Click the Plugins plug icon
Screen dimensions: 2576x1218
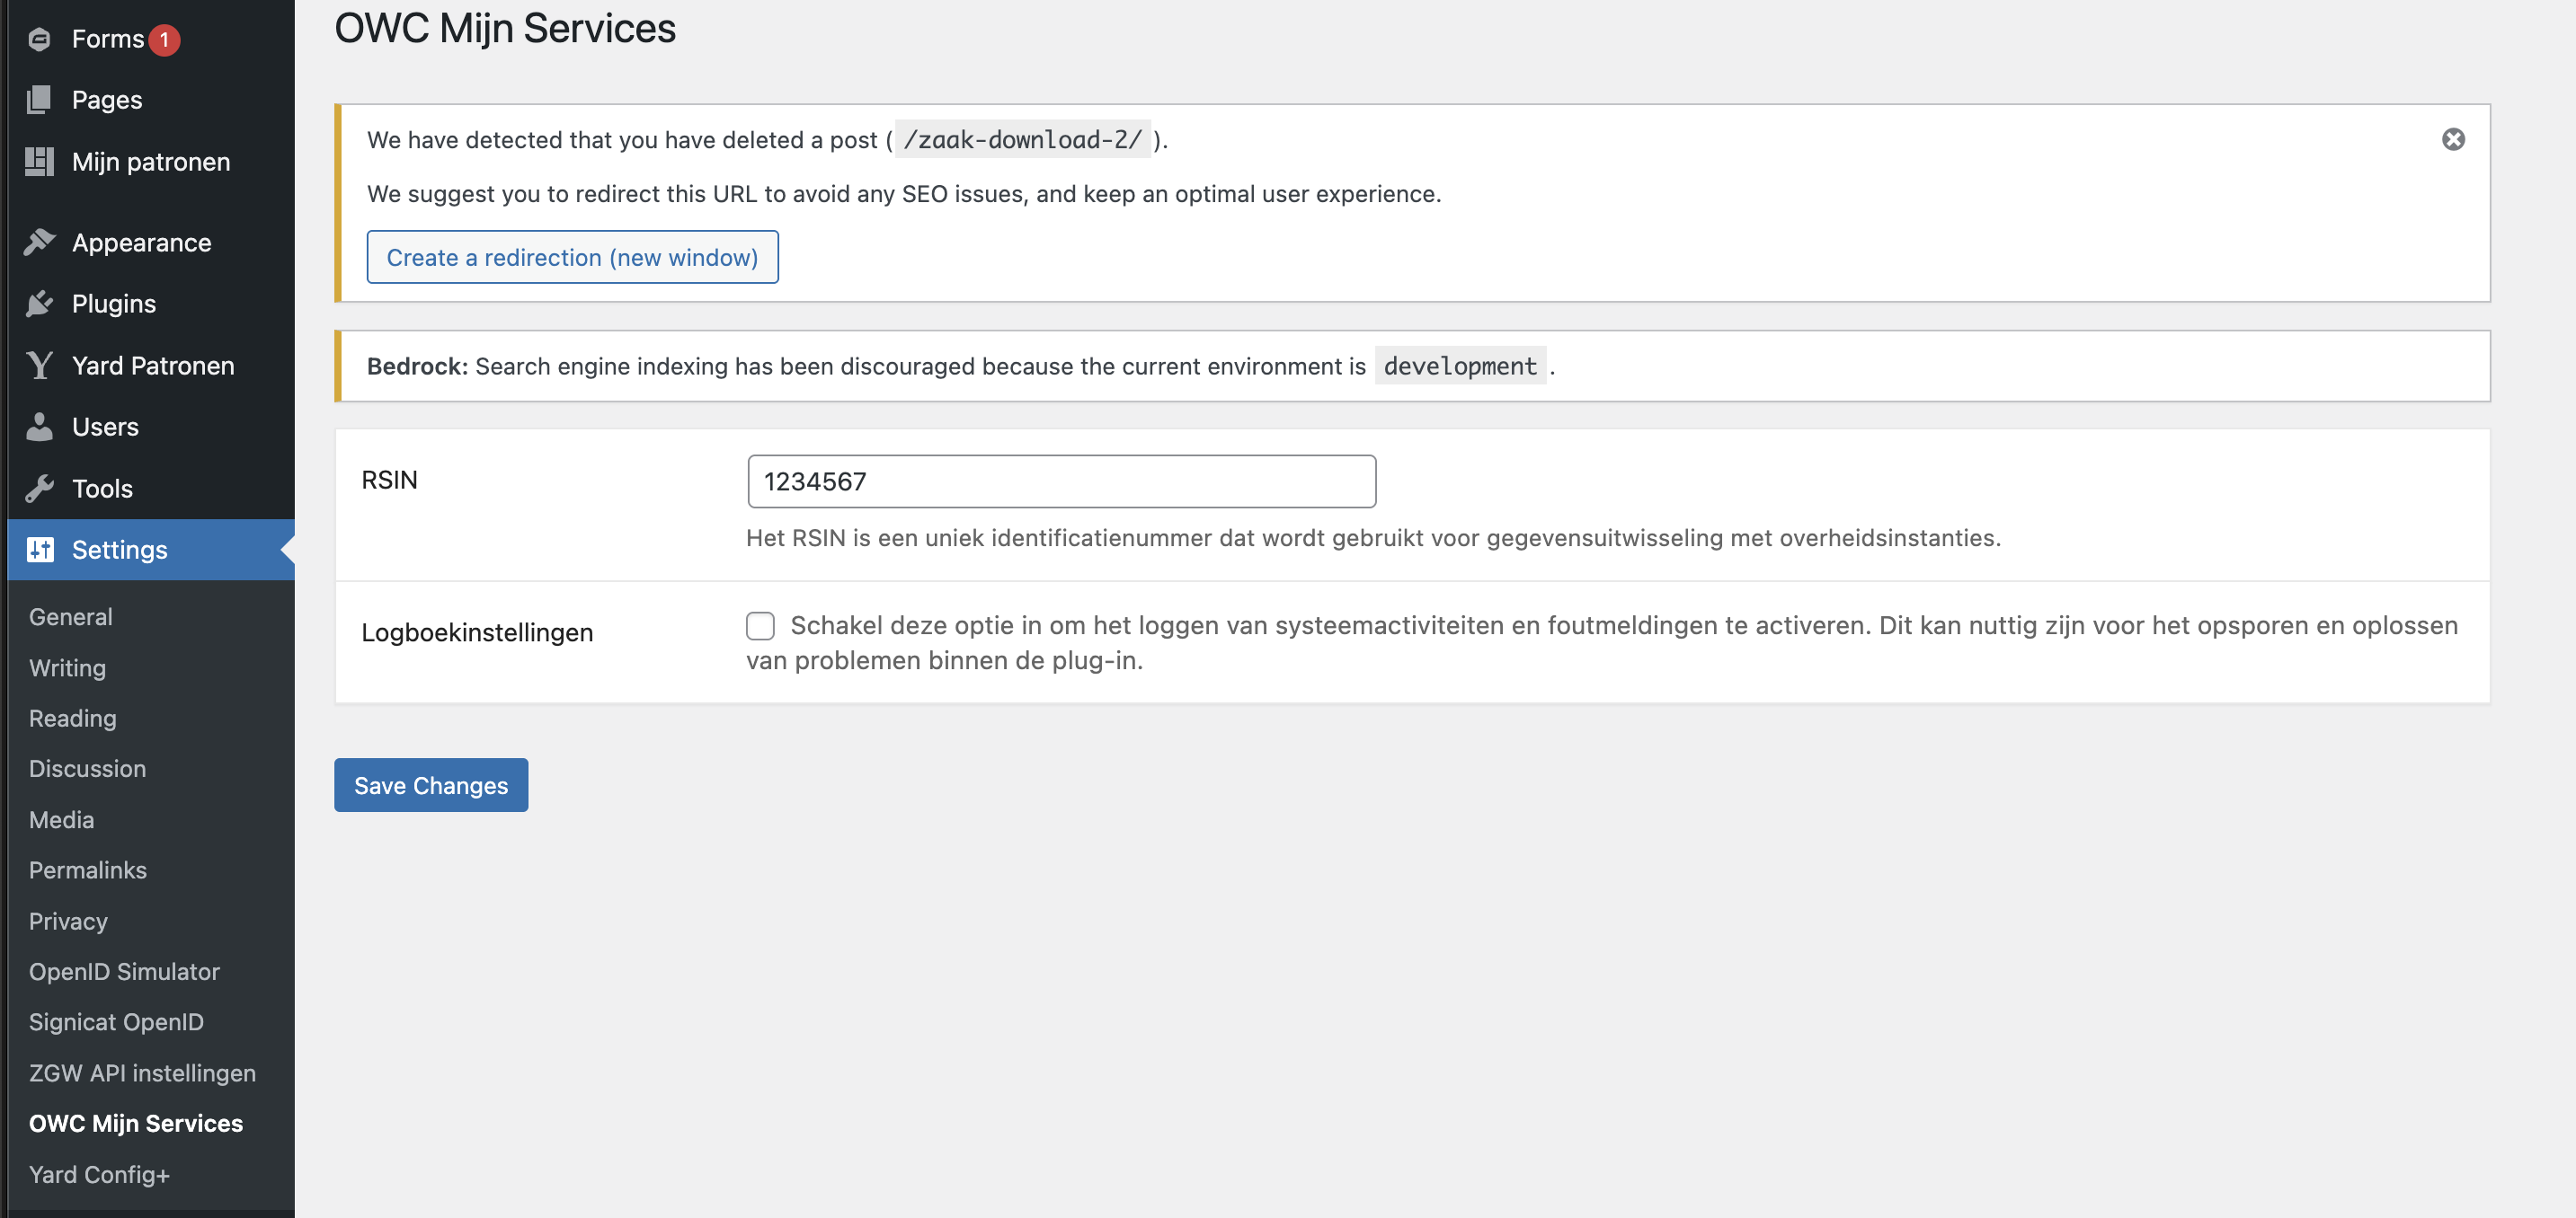tap(40, 303)
